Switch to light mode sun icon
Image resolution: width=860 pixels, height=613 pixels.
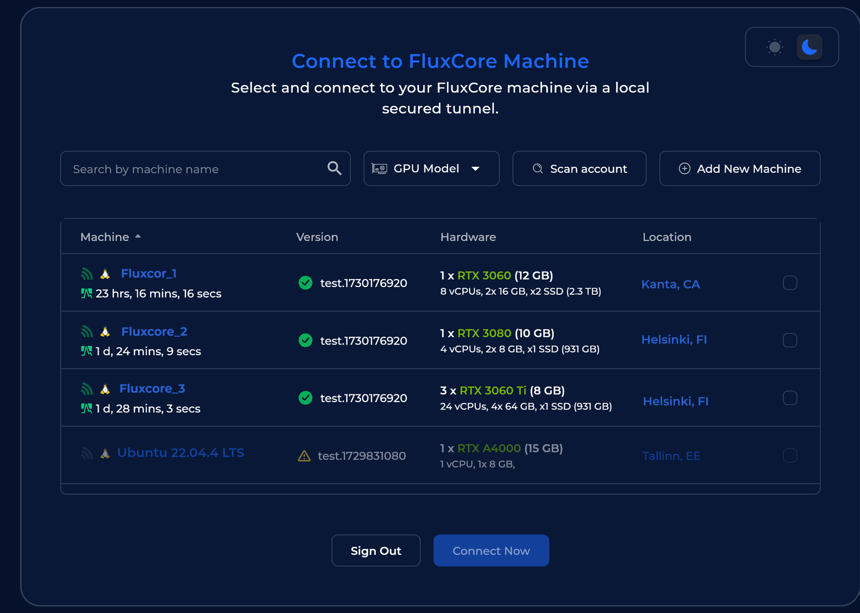tap(775, 47)
